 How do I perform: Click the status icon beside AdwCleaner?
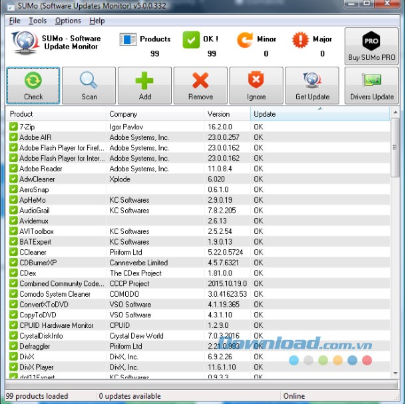(13, 179)
